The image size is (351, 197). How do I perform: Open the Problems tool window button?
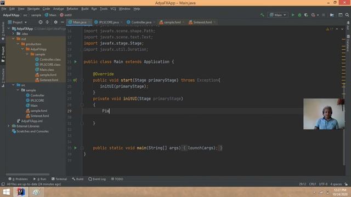click(x=18, y=179)
